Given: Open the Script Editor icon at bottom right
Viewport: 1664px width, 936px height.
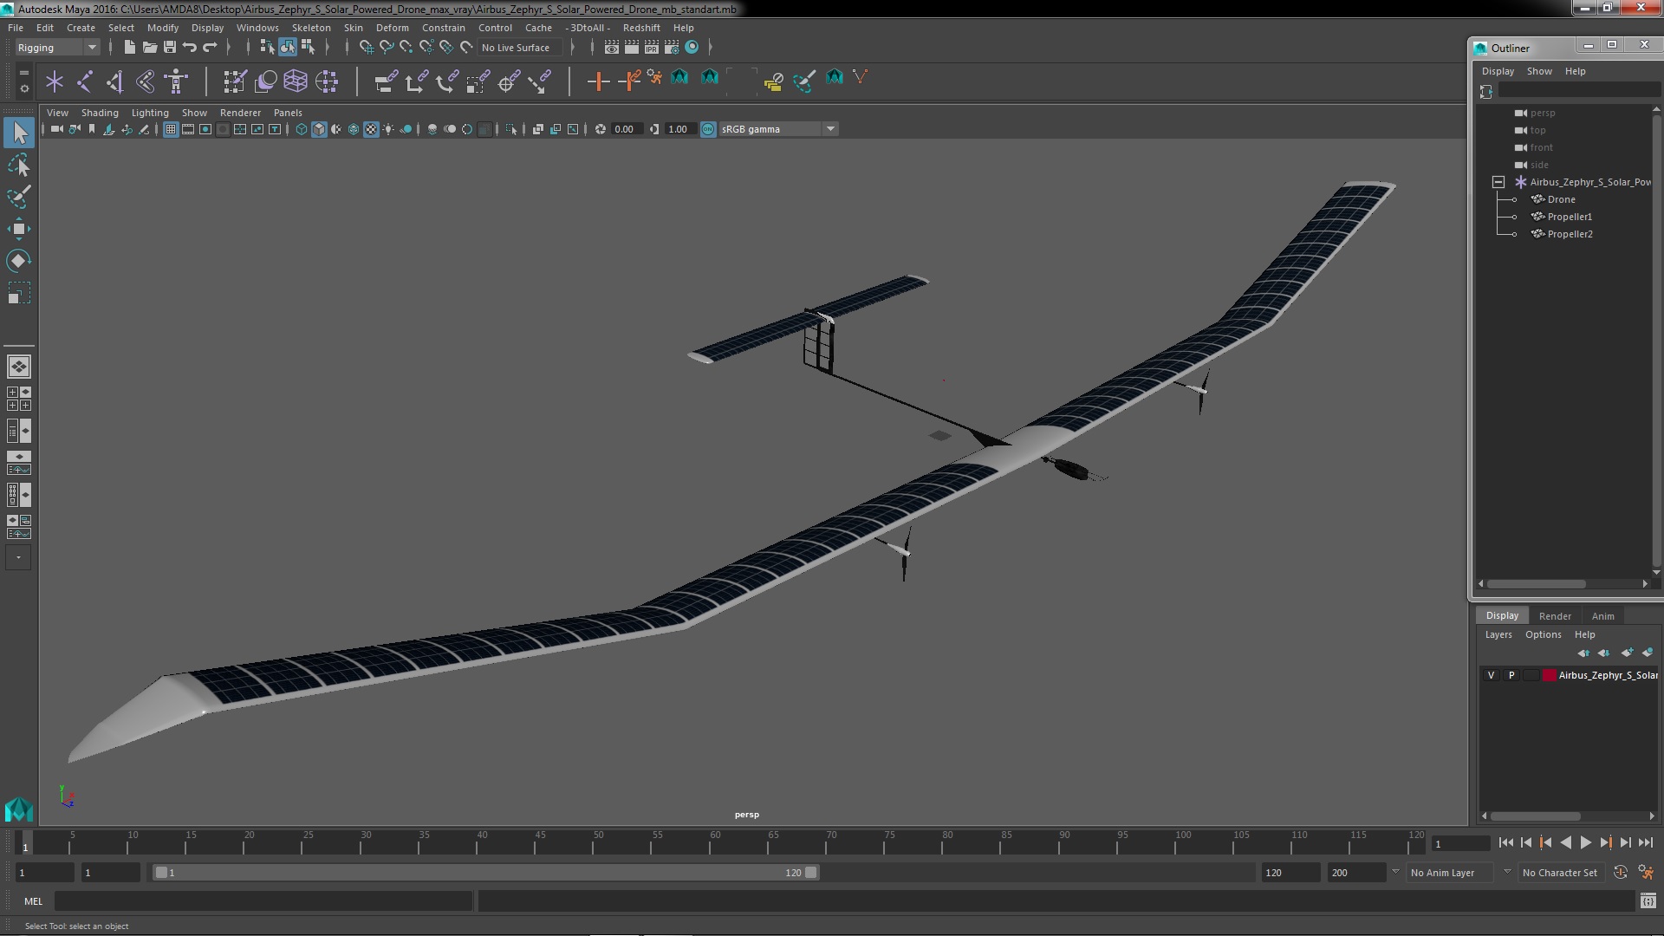Looking at the screenshot, I should (1648, 901).
